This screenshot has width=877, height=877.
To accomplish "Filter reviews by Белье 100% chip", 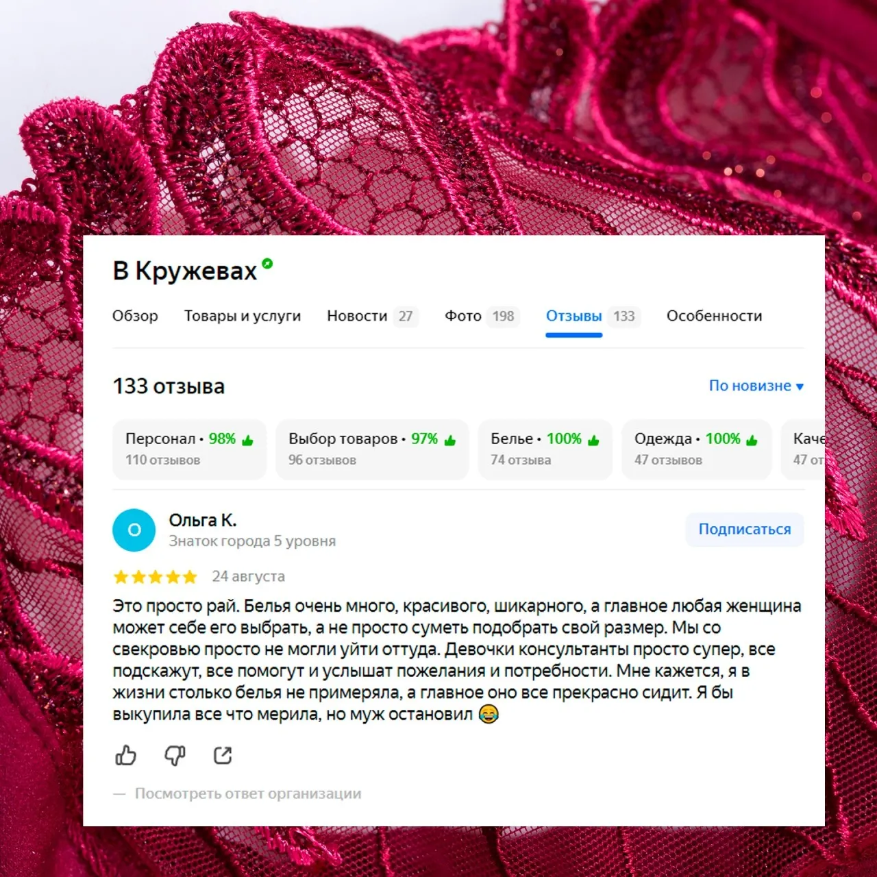I will pos(545,449).
